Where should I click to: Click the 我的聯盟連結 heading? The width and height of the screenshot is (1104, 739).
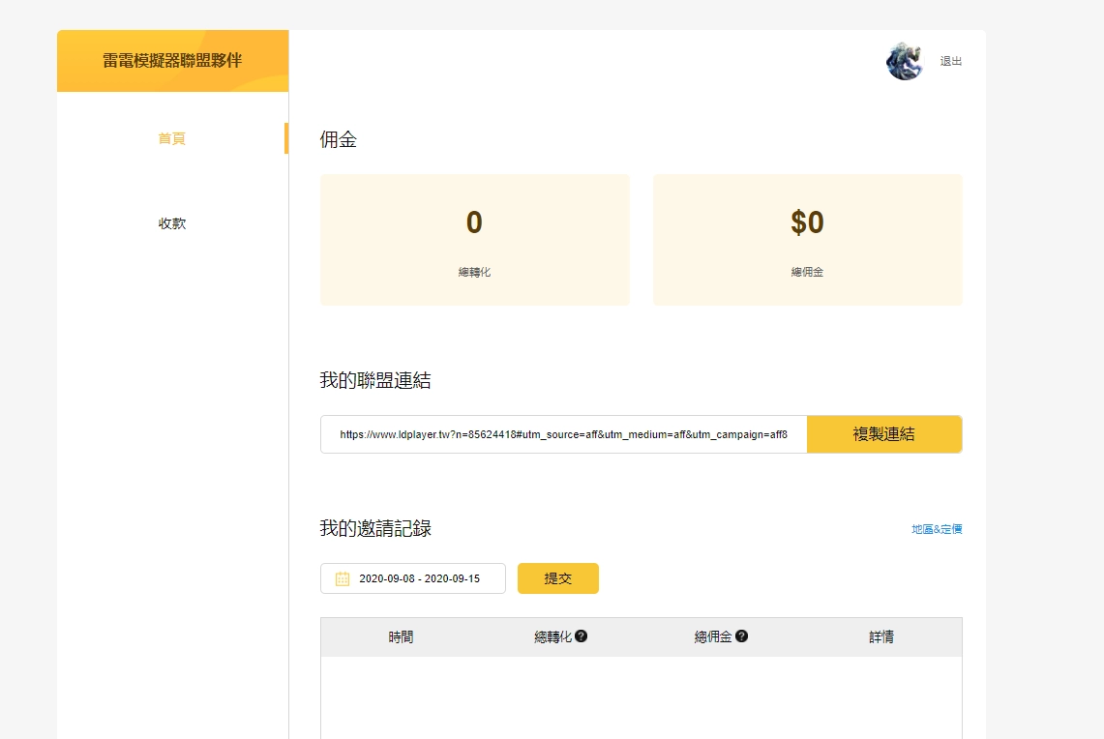376,380
